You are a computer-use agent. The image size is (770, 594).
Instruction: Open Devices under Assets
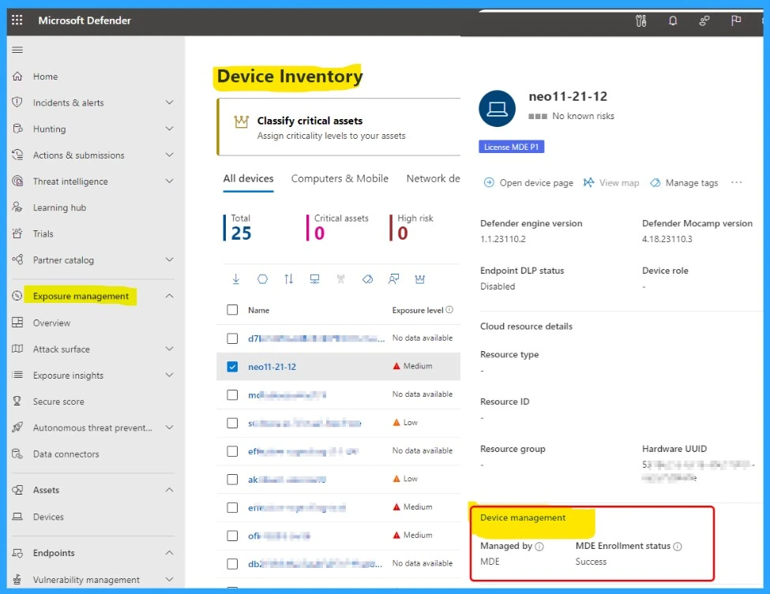coord(48,517)
